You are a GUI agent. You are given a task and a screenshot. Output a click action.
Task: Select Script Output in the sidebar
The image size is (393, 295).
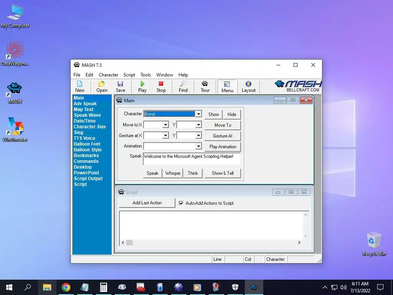click(88, 179)
